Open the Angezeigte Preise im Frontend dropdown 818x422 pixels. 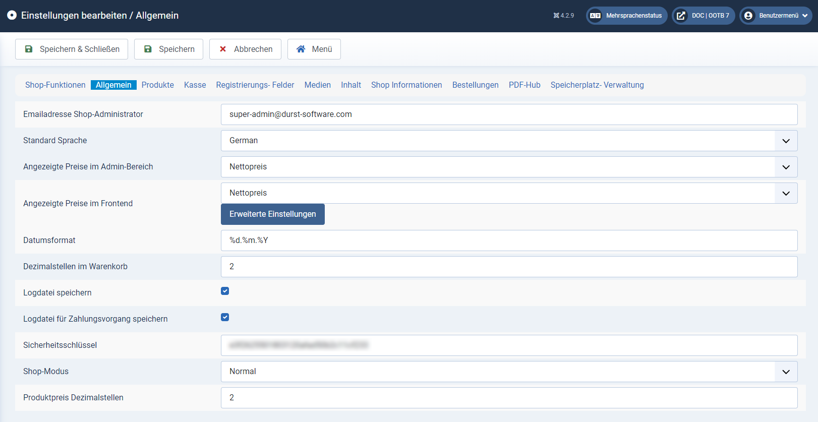(509, 193)
